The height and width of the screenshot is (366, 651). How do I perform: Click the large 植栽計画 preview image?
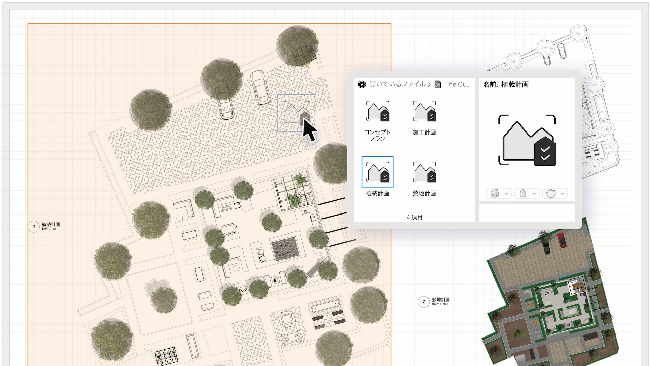(x=527, y=140)
